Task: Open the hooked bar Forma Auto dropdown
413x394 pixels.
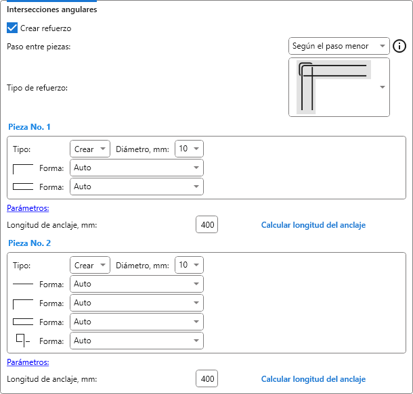Action: click(136, 341)
